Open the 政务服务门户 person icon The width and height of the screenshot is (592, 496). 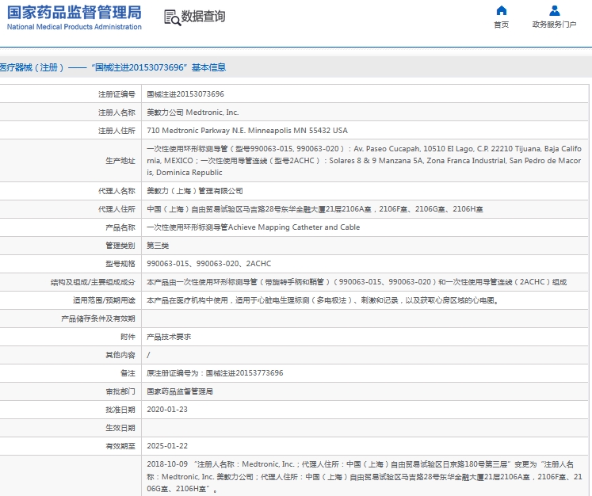pyautogui.click(x=554, y=10)
